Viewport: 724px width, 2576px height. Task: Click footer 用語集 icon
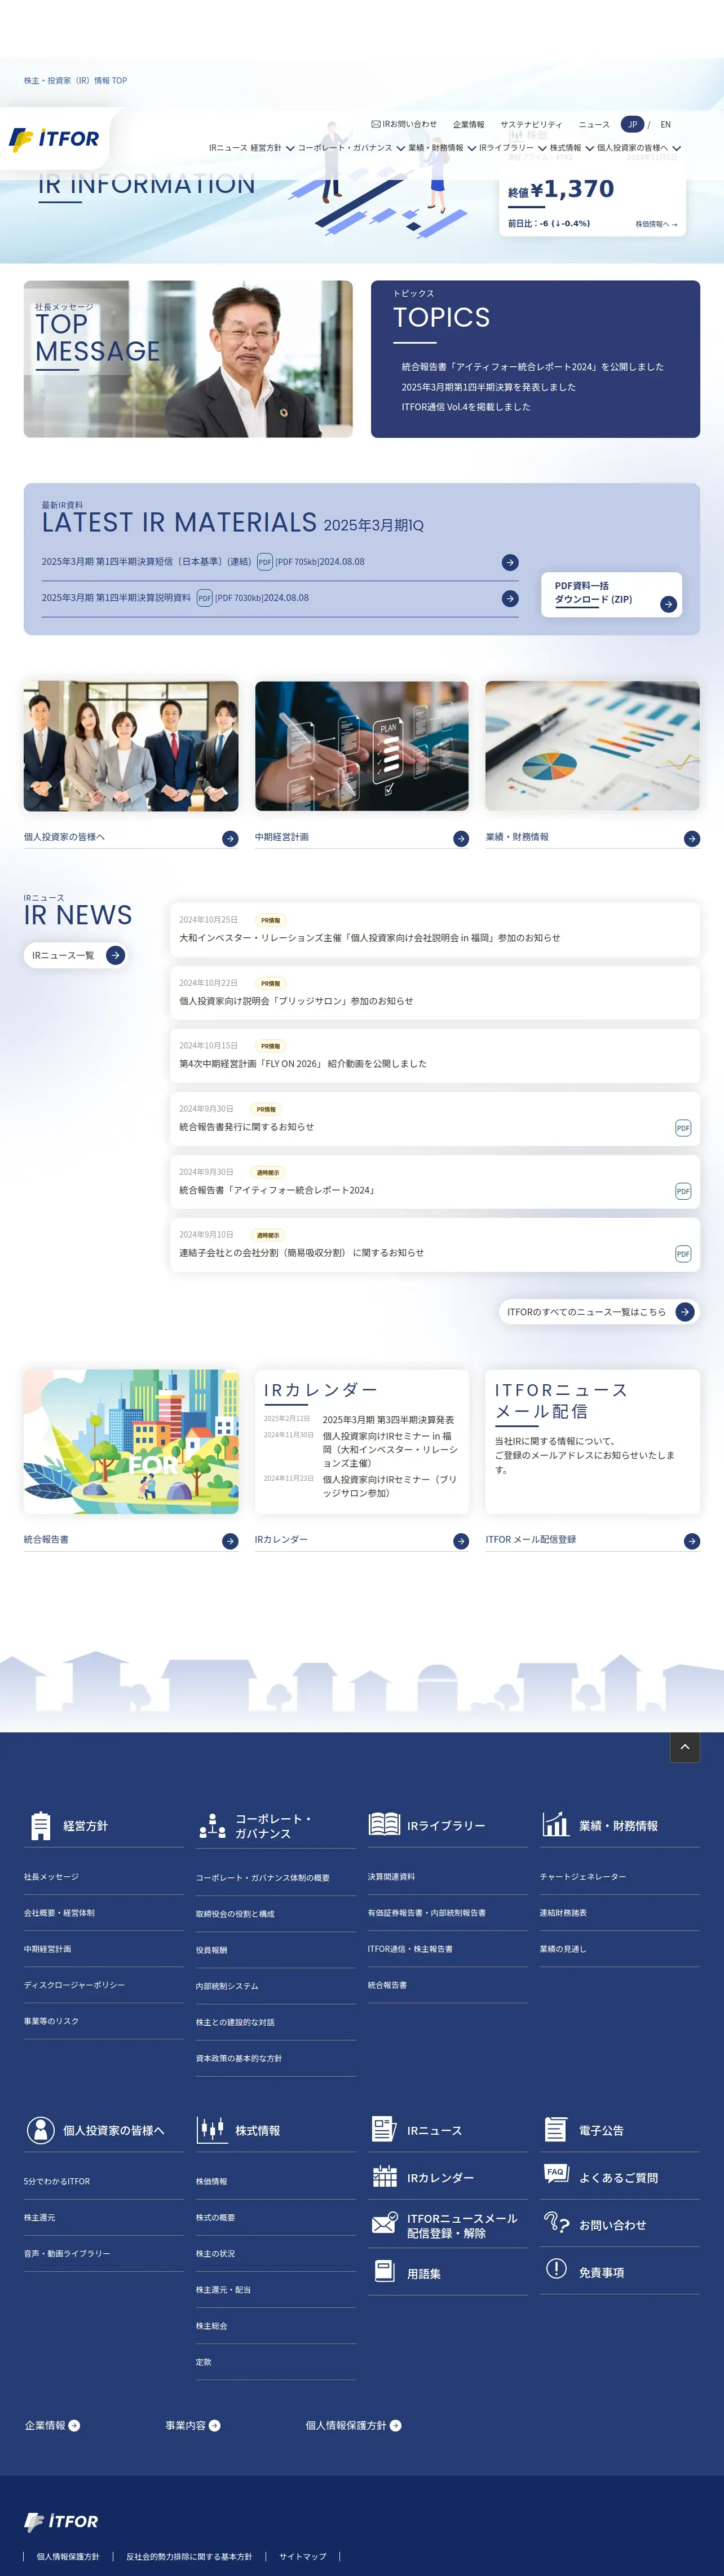tap(385, 2271)
